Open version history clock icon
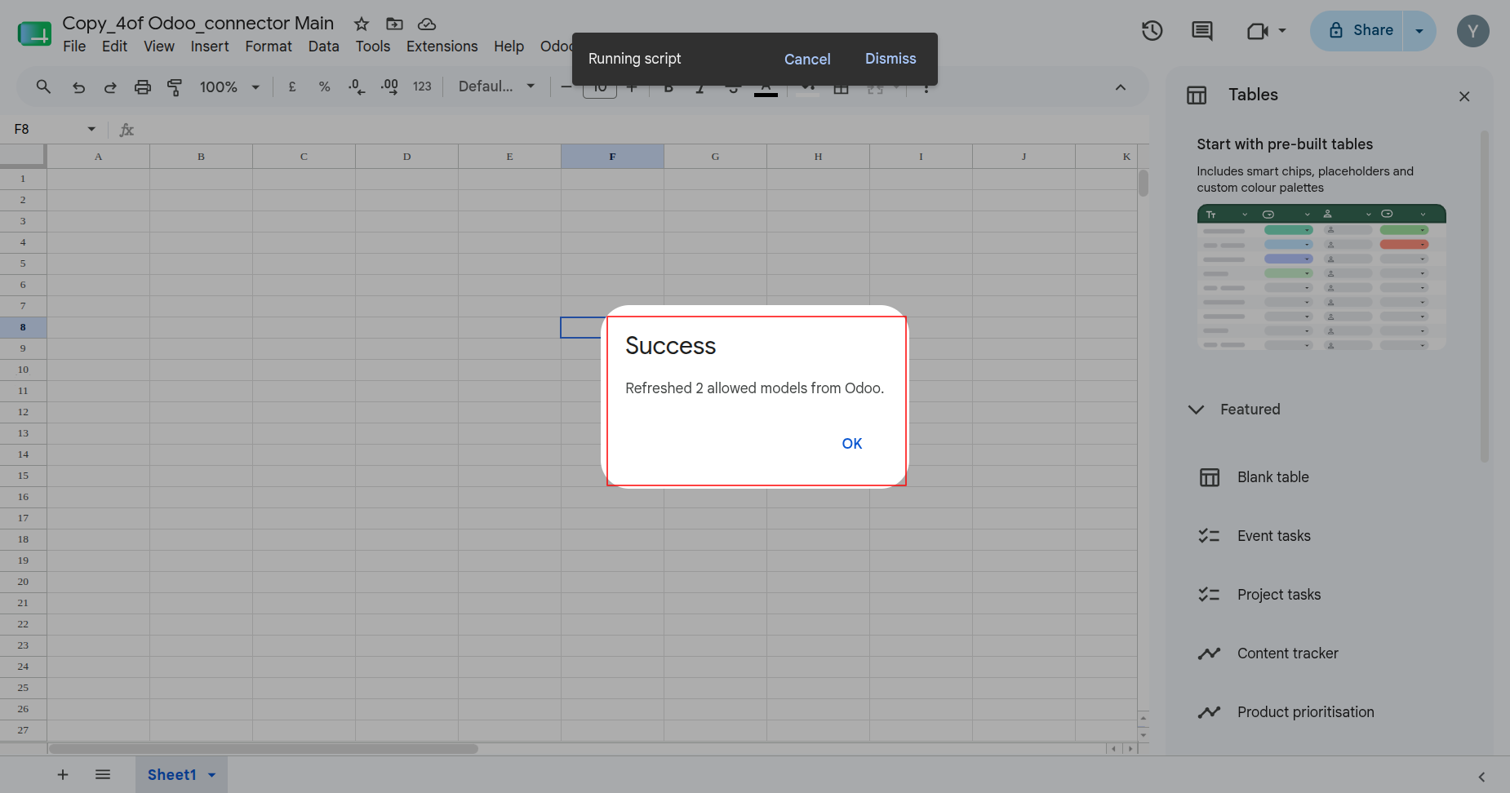The width and height of the screenshot is (1510, 793). [x=1152, y=31]
